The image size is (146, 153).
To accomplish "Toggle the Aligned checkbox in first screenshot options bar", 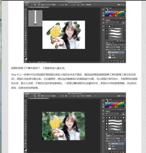I will coord(81,5).
